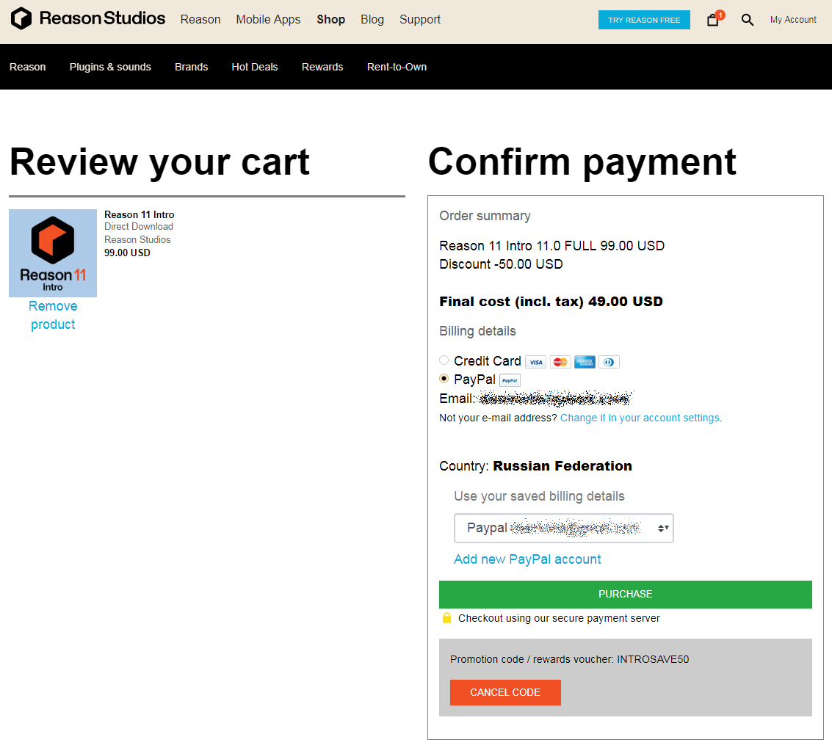Click Add new PayPal account
832x748 pixels.
tap(527, 559)
